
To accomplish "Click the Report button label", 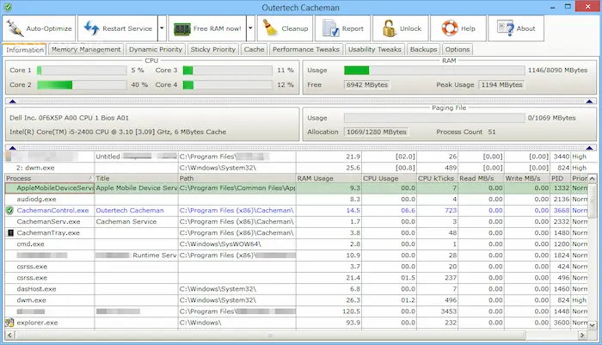I will 353,28.
